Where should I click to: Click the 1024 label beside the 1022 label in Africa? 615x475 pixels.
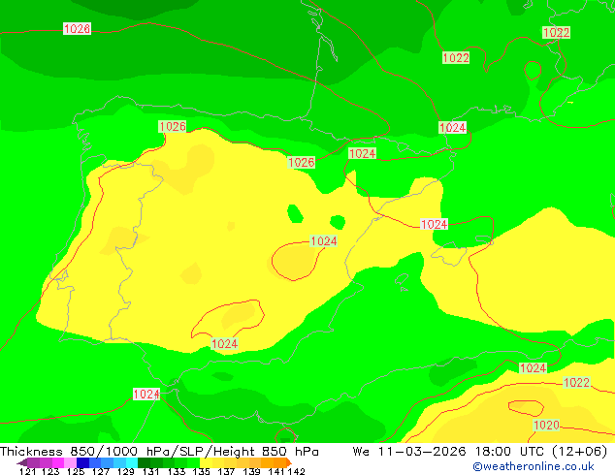[533, 368]
